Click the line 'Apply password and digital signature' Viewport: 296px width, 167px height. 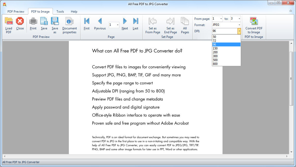[126, 107]
